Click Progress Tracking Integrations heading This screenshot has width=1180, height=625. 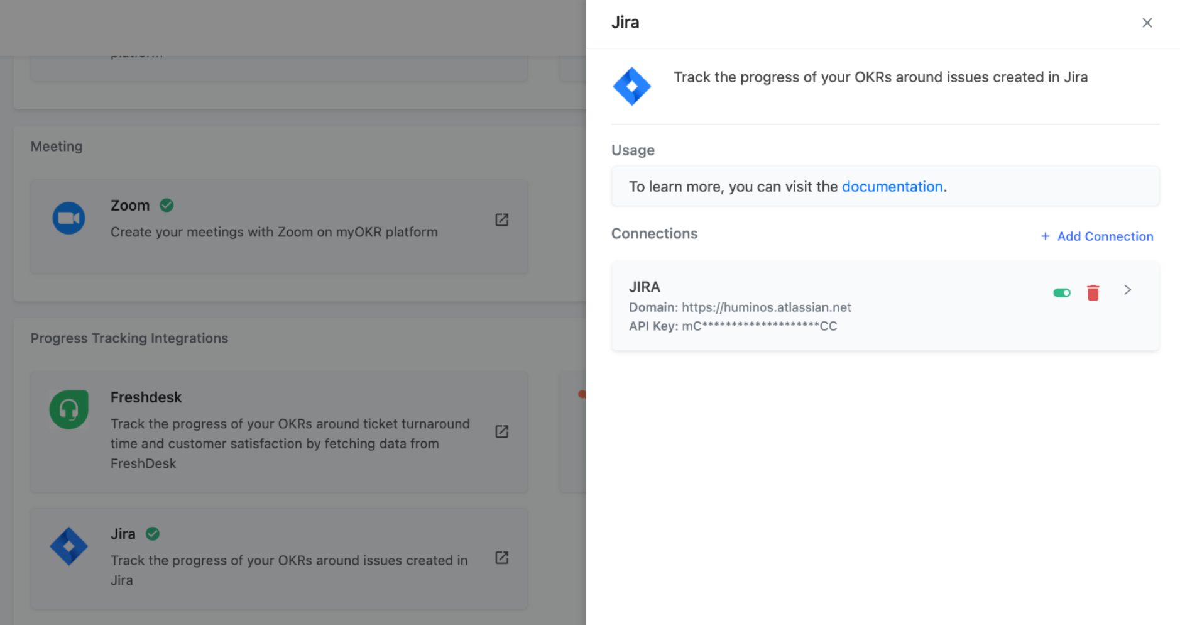click(x=129, y=338)
